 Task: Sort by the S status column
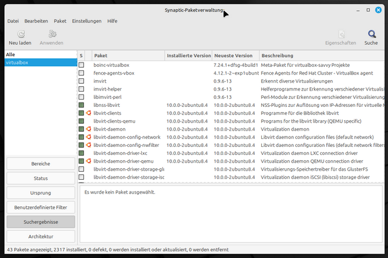point(81,55)
